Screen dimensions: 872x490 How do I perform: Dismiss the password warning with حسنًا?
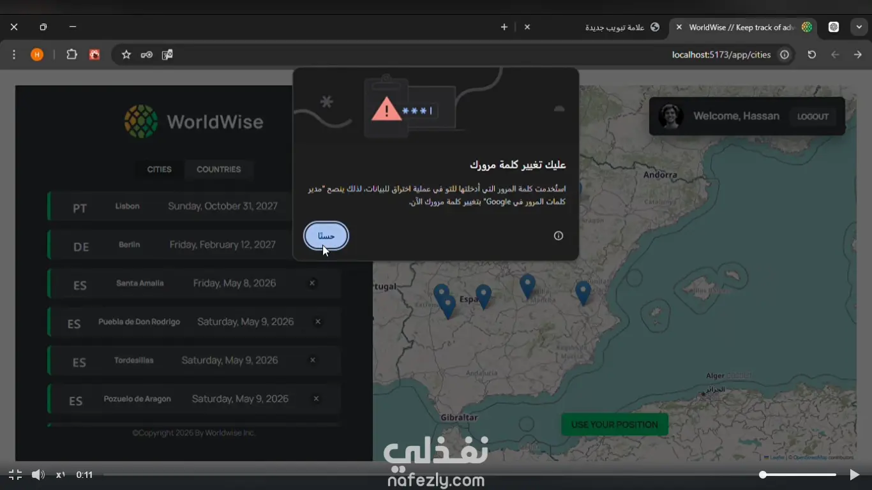[326, 236]
